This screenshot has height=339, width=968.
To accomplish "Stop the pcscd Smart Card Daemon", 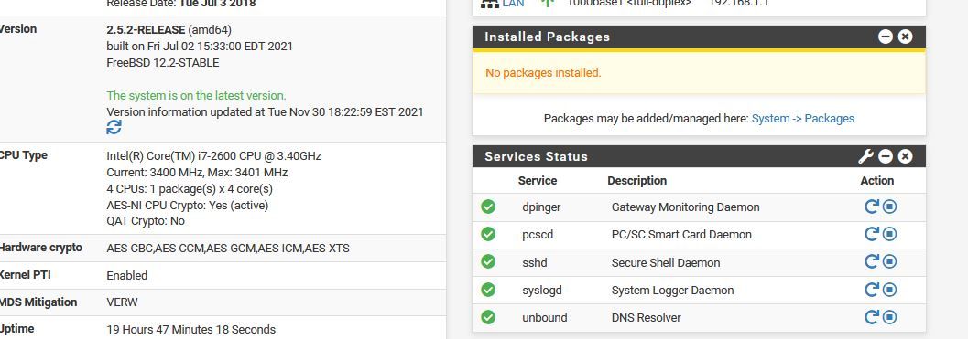I will point(889,234).
